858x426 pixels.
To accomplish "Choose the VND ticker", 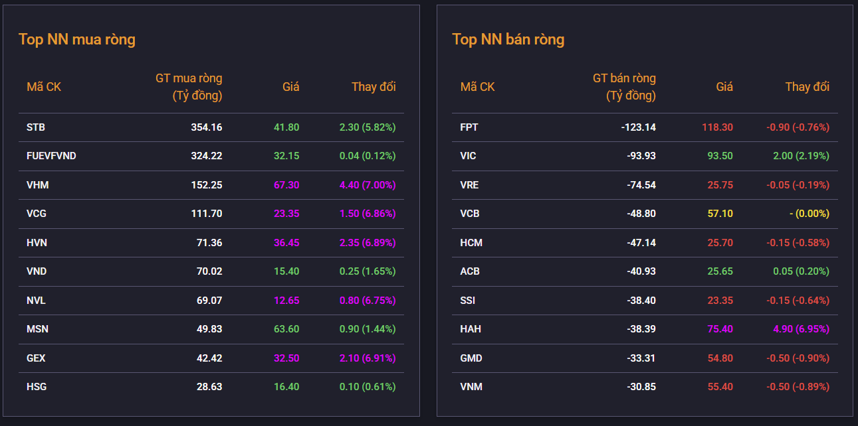I will [37, 271].
